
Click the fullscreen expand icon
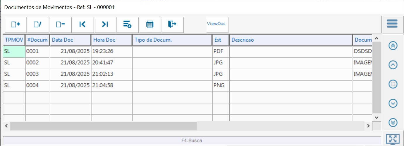point(392,139)
